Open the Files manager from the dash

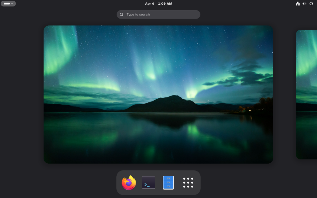168,183
